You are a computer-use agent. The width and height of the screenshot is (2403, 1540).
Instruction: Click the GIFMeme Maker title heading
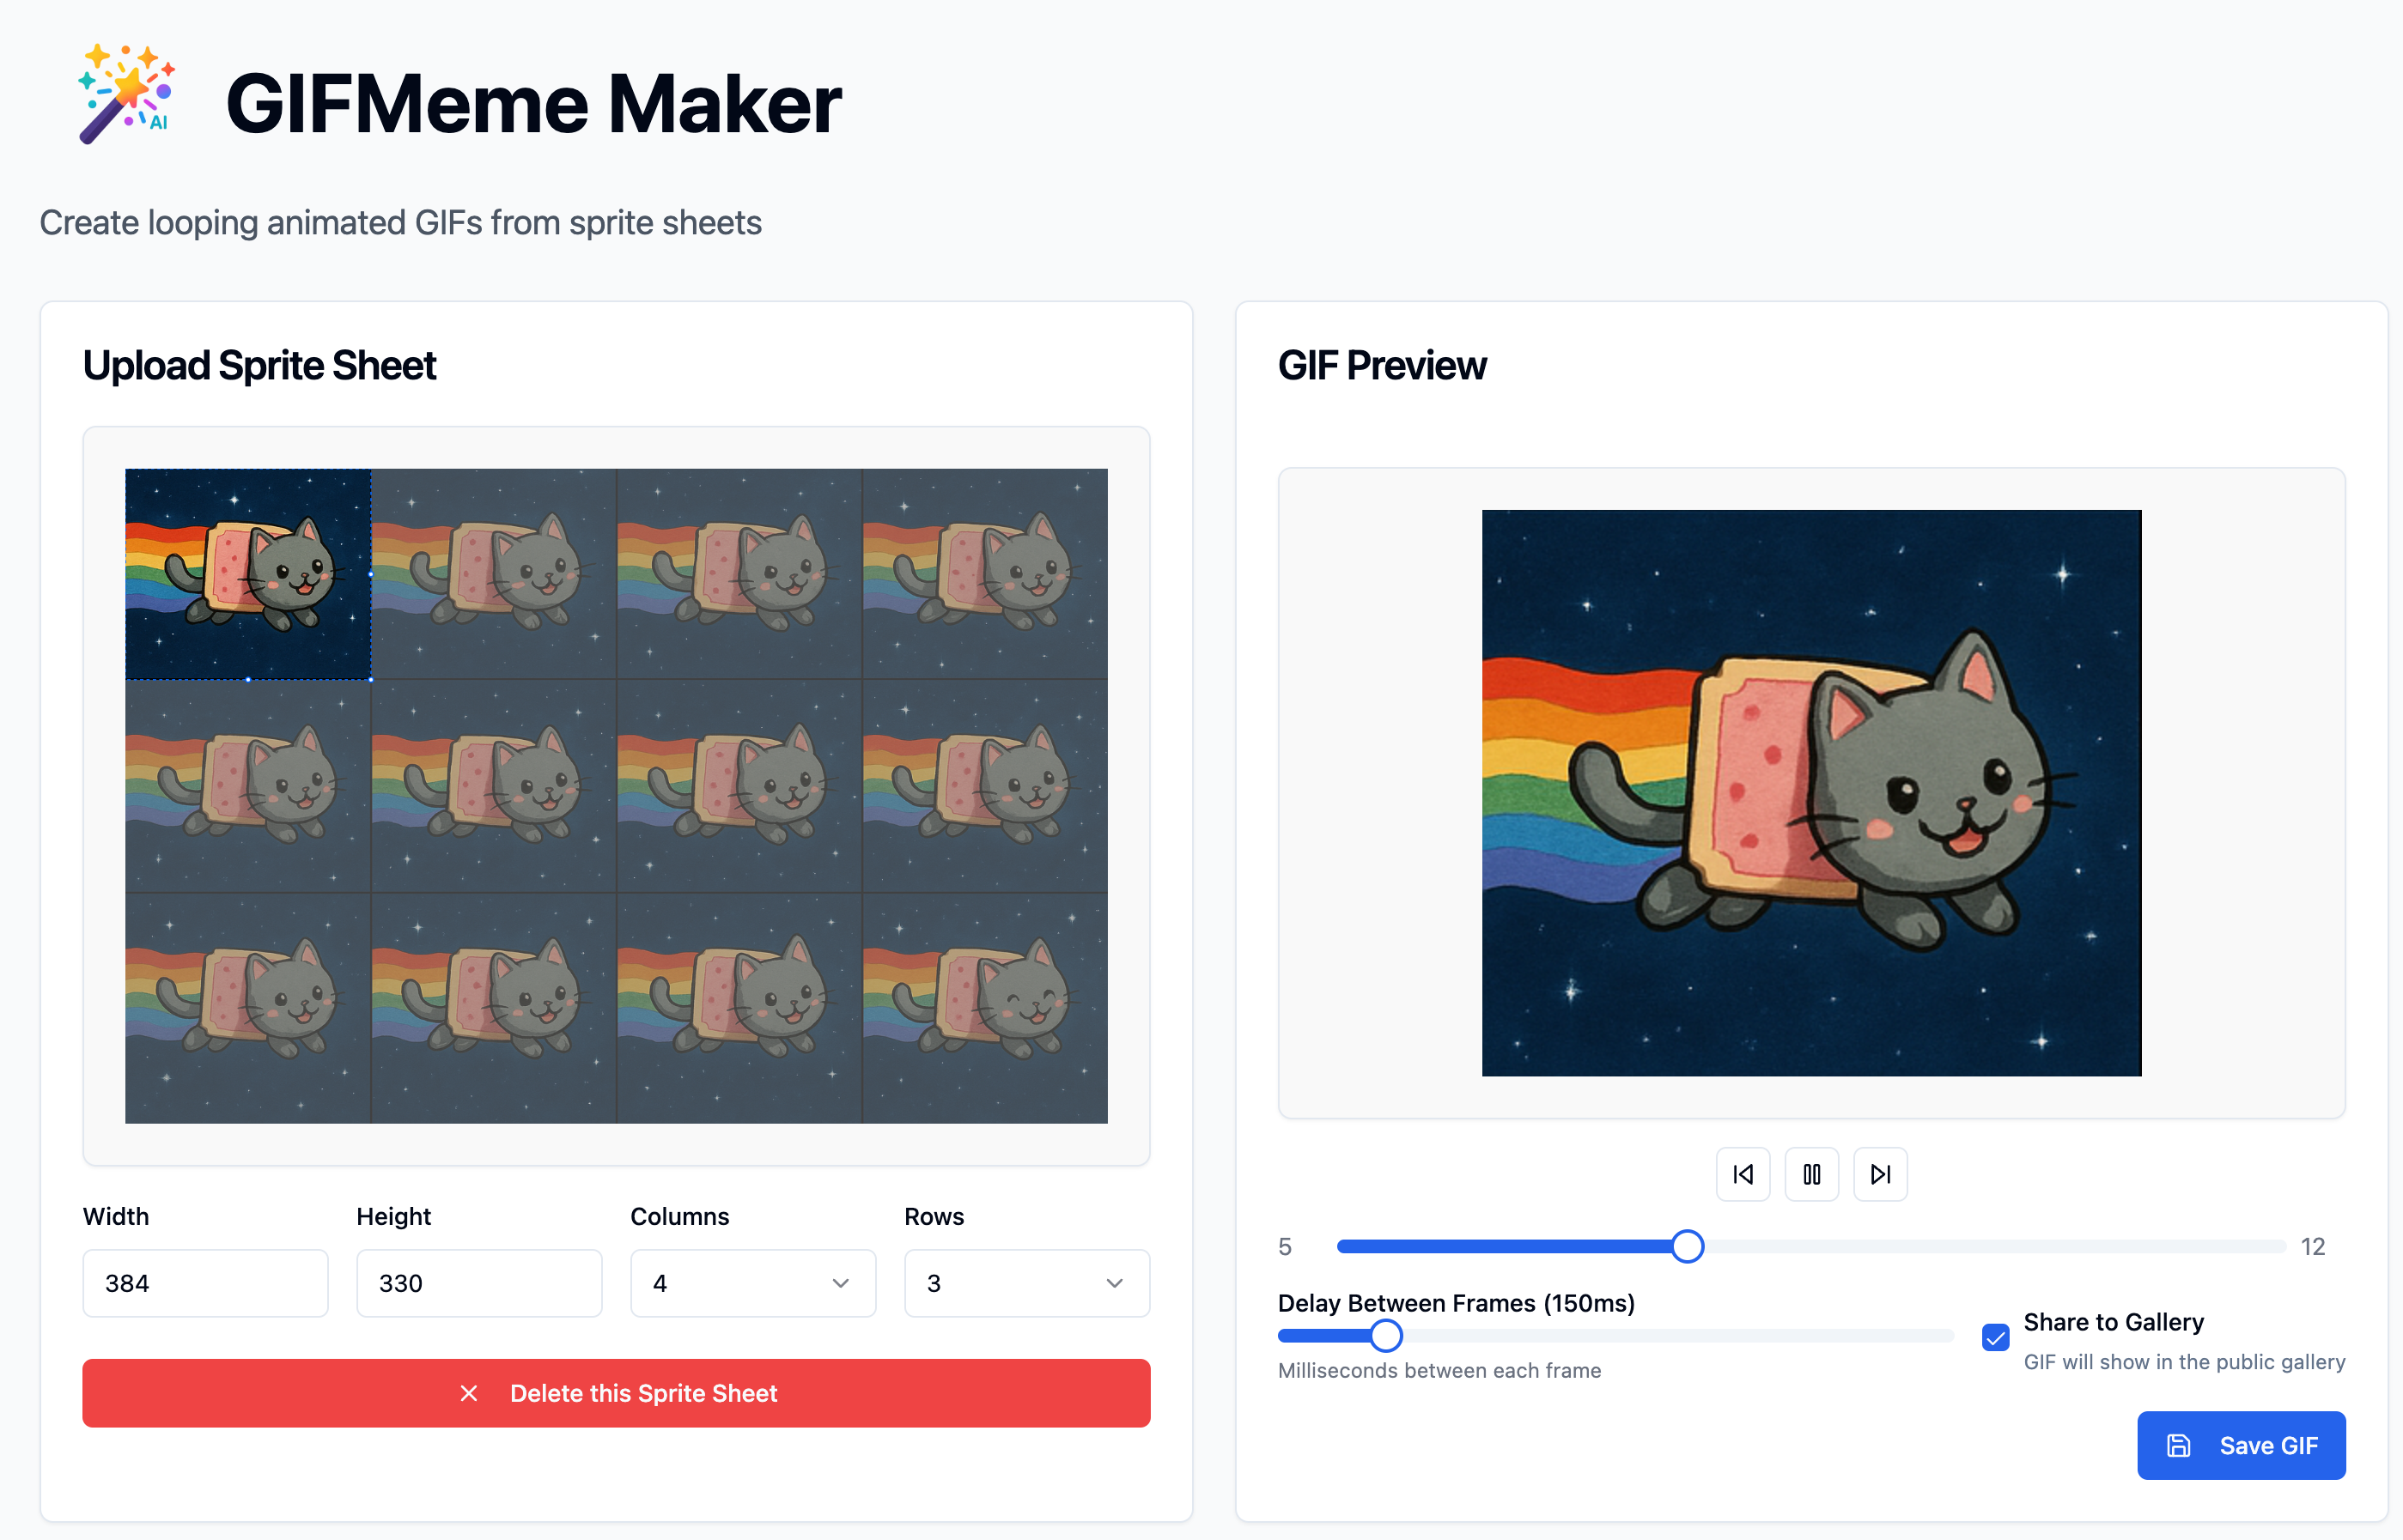pos(533,104)
